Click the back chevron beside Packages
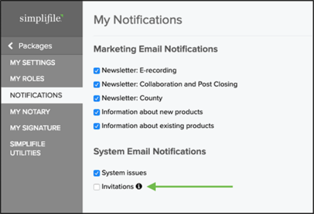 (x=10, y=46)
